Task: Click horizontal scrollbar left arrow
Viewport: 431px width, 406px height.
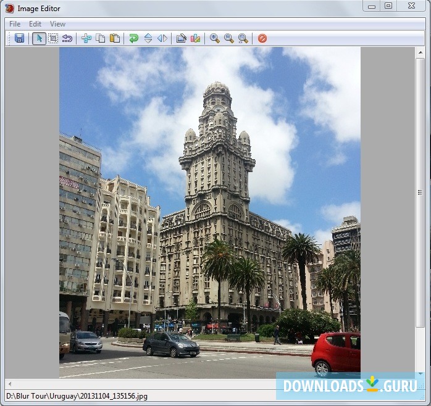Action: point(10,384)
